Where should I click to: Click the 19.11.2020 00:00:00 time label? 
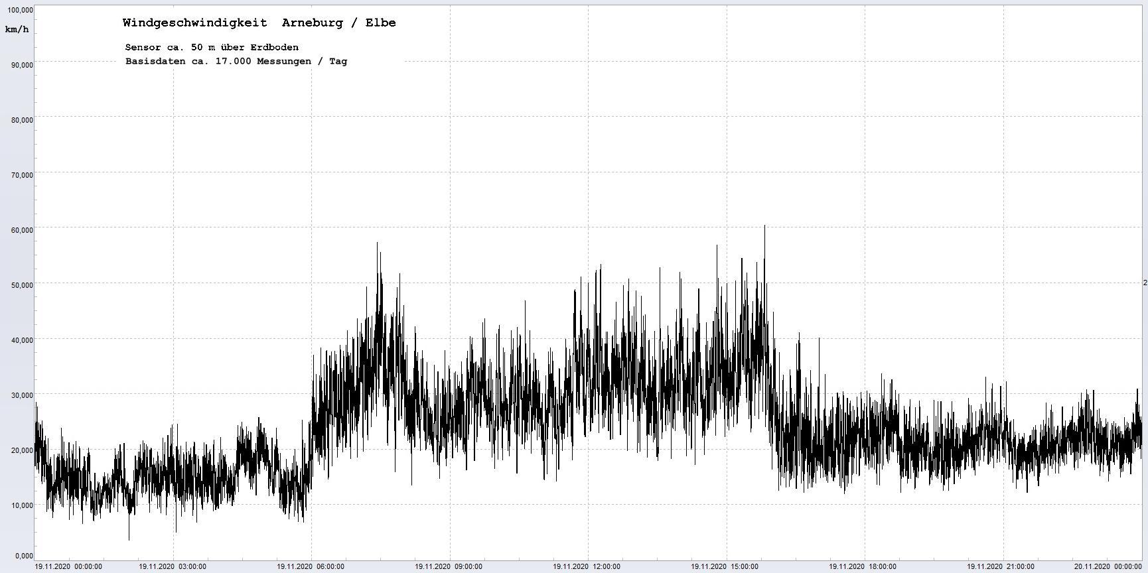[68, 566]
